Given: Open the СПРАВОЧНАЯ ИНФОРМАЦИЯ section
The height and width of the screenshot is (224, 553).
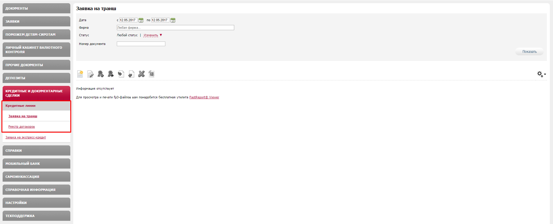Looking at the screenshot, I should [x=36, y=190].
